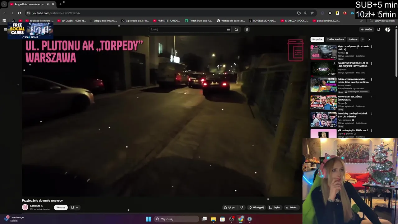This screenshot has width=398, height=224.
Task: Click the Wyszukaj taskbar search box
Action: [176, 219]
